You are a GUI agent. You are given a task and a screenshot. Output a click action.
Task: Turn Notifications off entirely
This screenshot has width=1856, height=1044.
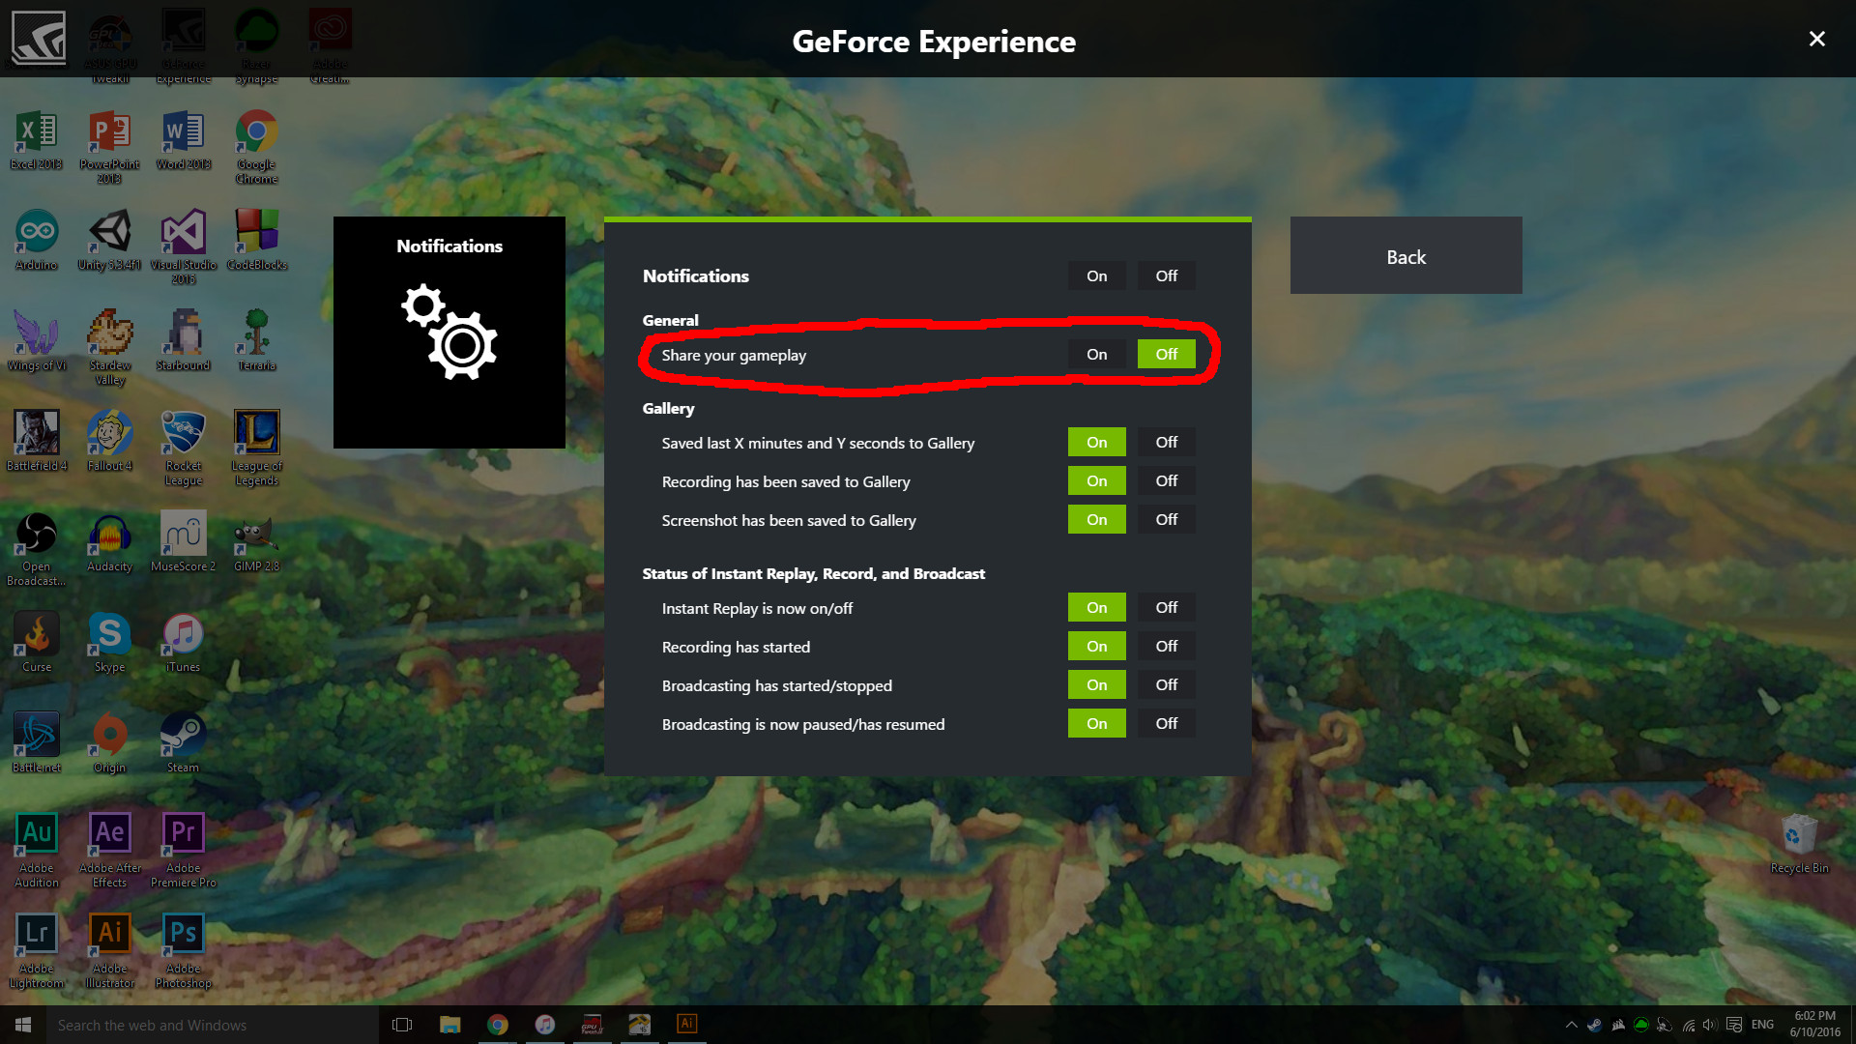[1166, 275]
